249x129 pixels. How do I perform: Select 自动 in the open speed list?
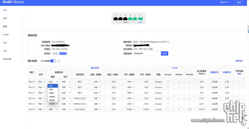click(53, 86)
